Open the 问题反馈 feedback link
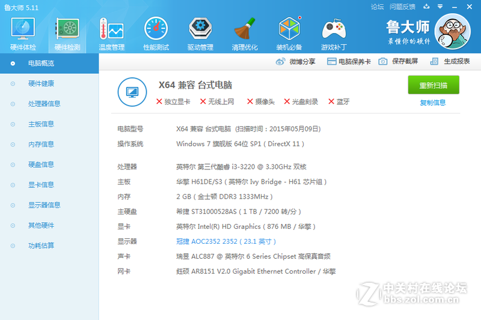481x320 pixels. click(x=402, y=7)
